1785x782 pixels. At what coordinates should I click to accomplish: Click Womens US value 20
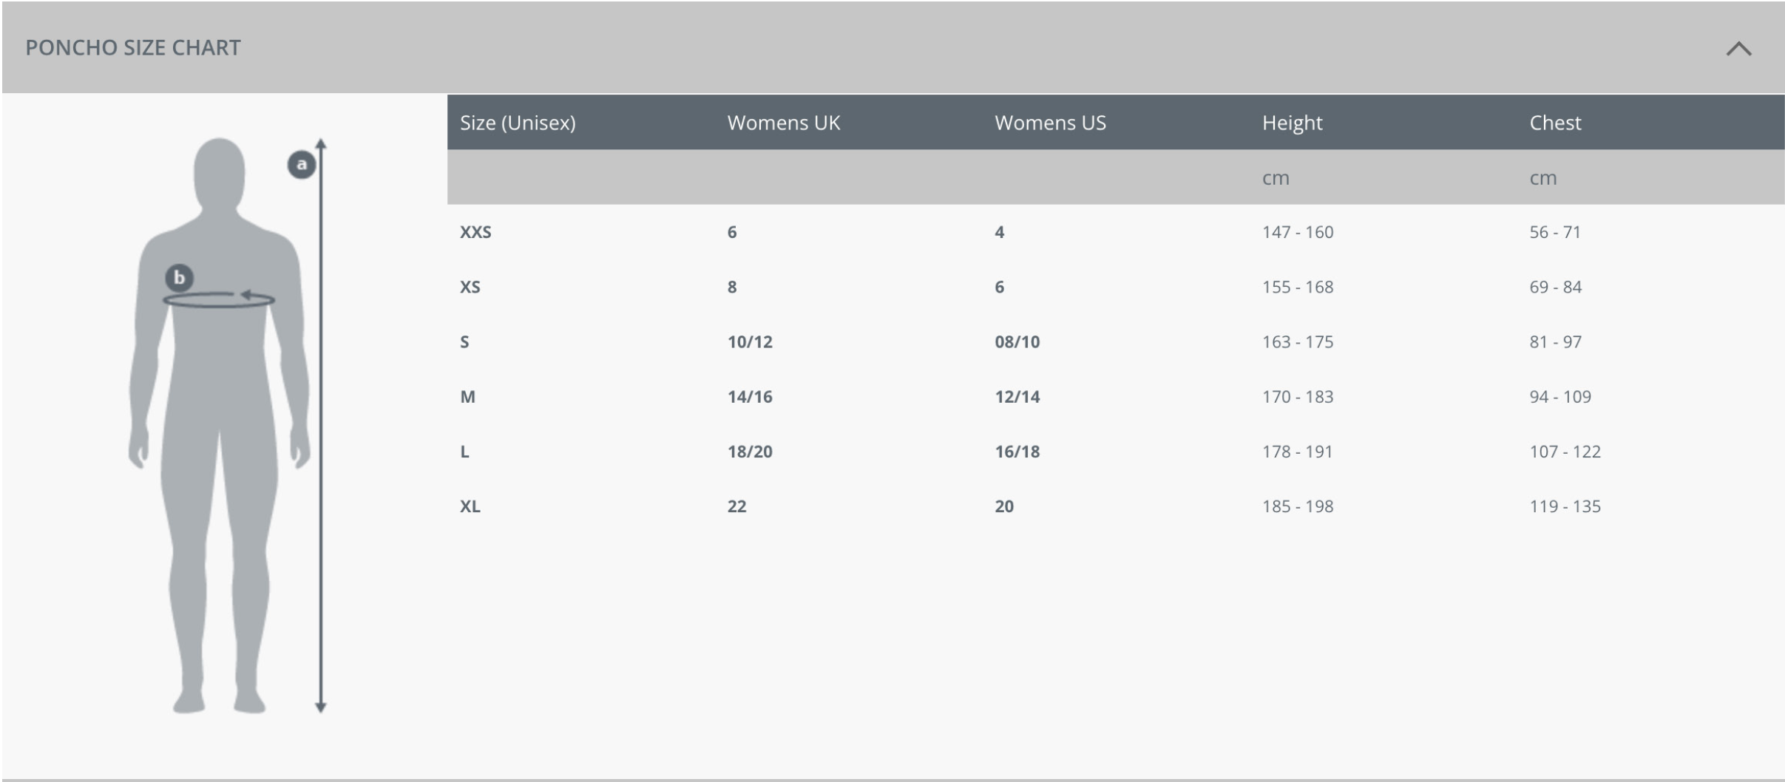tap(1004, 506)
